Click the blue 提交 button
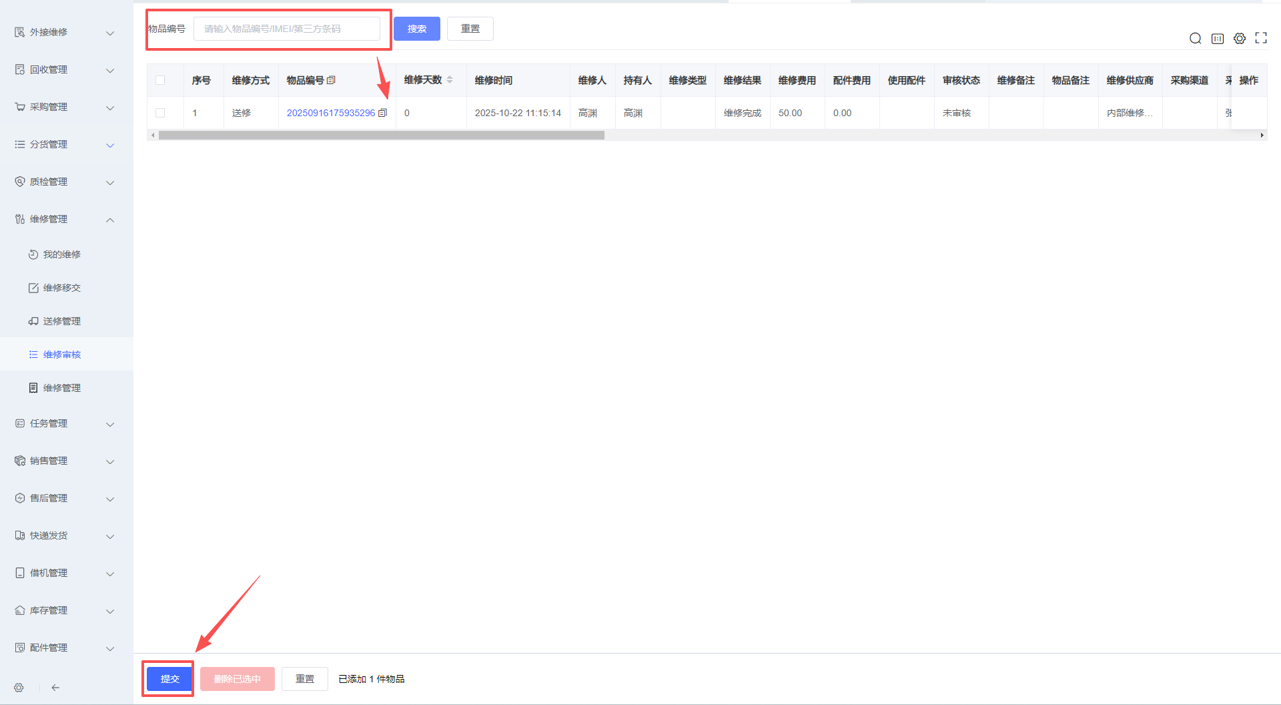Viewport: 1281px width, 705px height. pos(169,679)
